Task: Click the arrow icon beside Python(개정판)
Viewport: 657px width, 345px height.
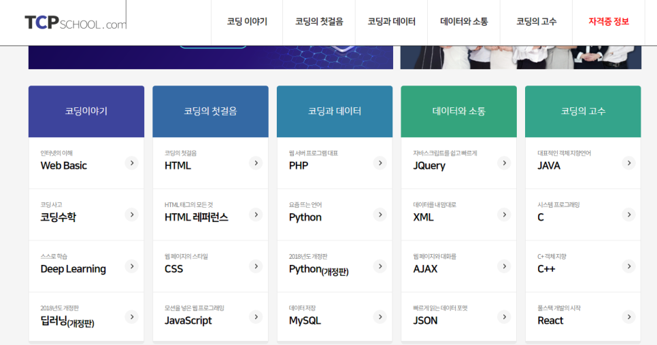Action: pos(380,266)
